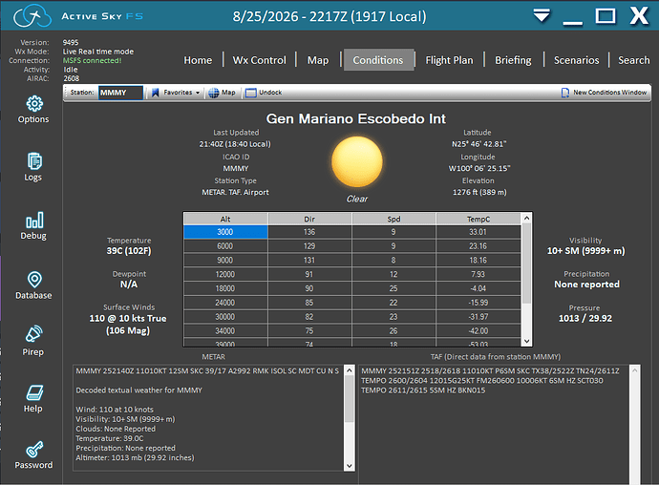
Task: Click the sun Clear weather icon
Action: coord(357,161)
